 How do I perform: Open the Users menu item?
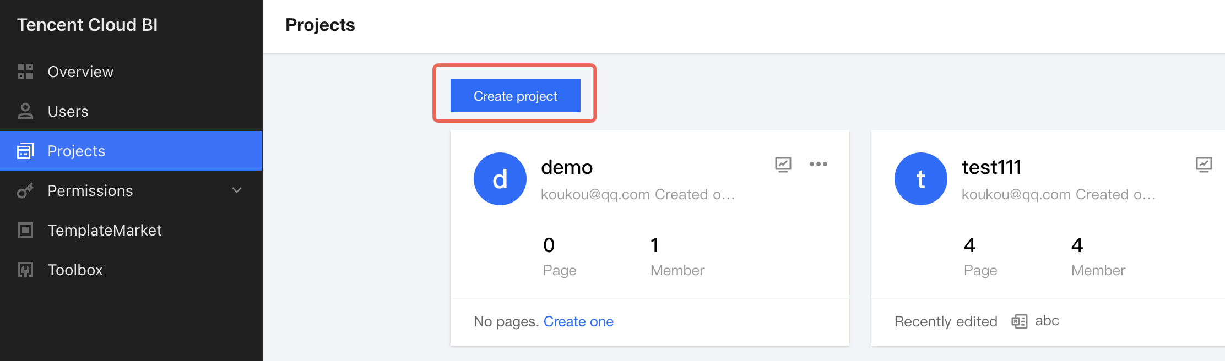pyautogui.click(x=68, y=111)
